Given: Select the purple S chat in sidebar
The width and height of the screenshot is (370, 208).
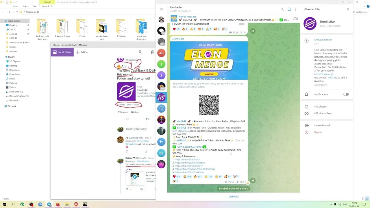Looking at the screenshot, I should point(161,75).
